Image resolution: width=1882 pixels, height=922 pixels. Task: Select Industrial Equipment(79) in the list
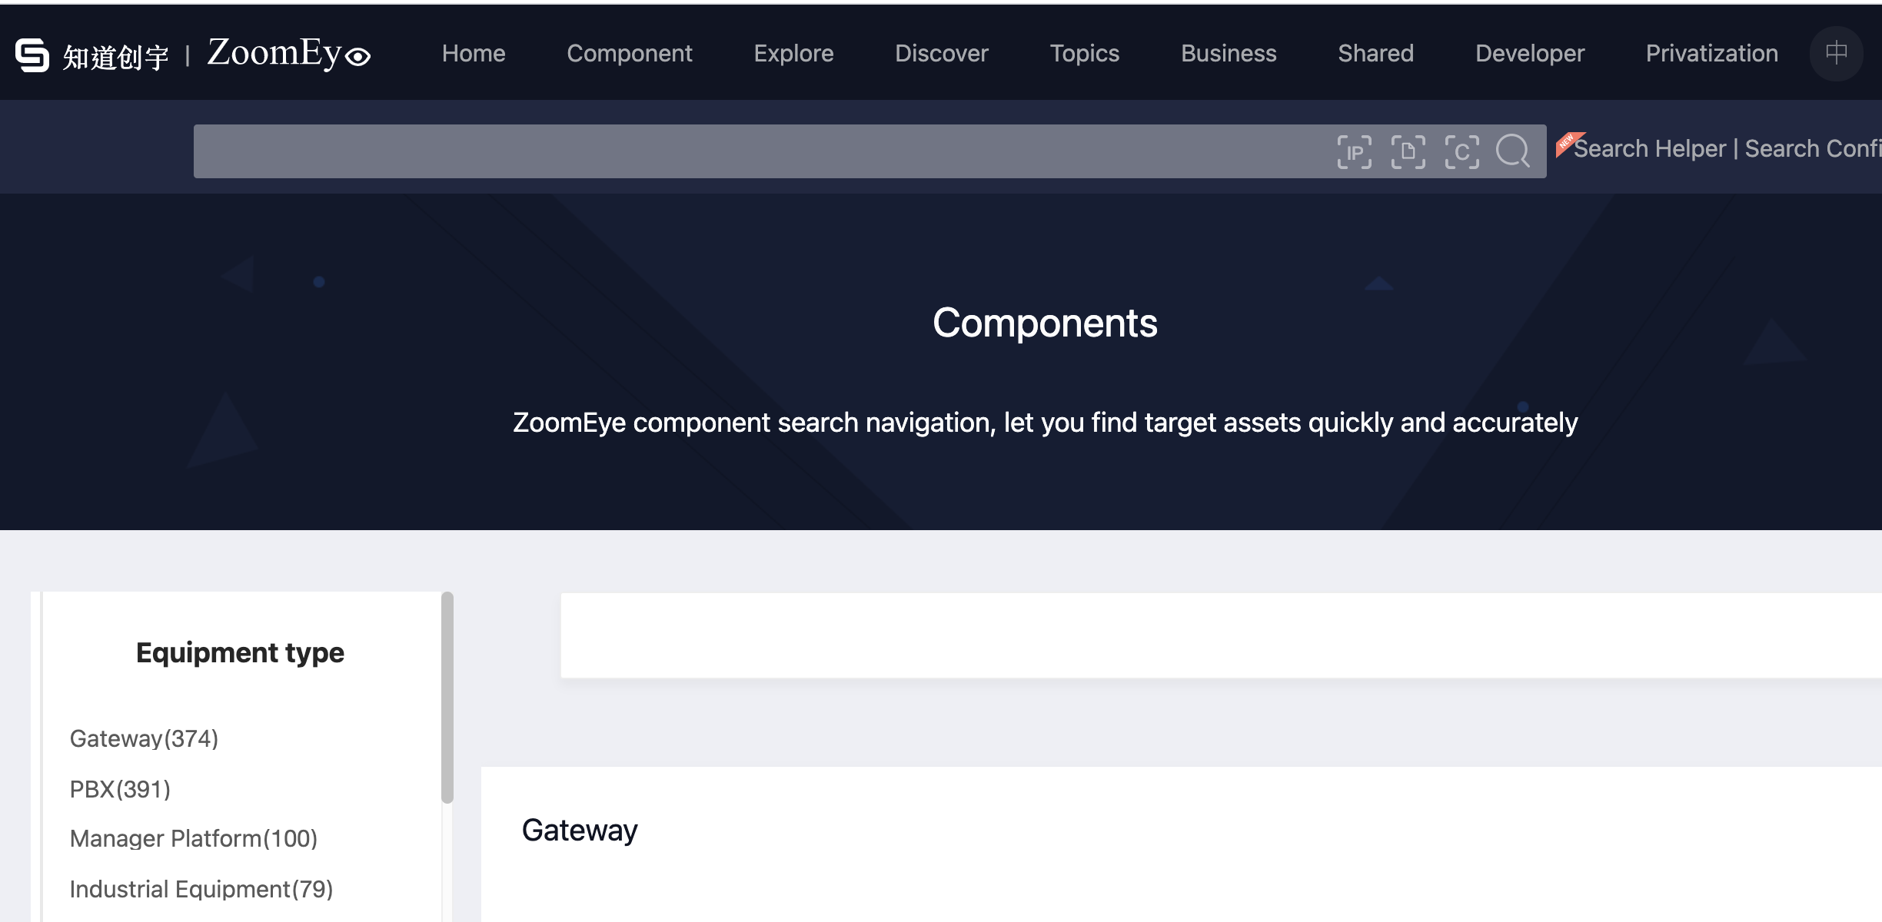pos(201,889)
